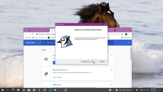Open Windows taskbar search

tap(8, 90)
